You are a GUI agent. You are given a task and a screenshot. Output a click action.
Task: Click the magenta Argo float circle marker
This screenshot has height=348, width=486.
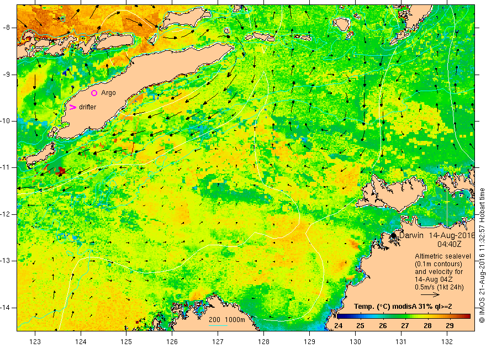pos(94,93)
